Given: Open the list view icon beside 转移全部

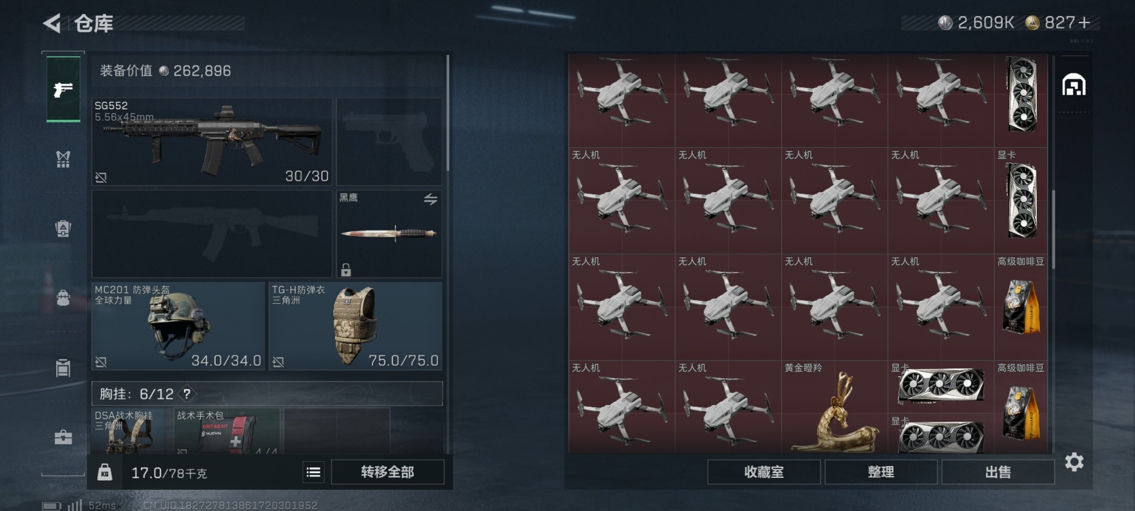Looking at the screenshot, I should point(313,472).
